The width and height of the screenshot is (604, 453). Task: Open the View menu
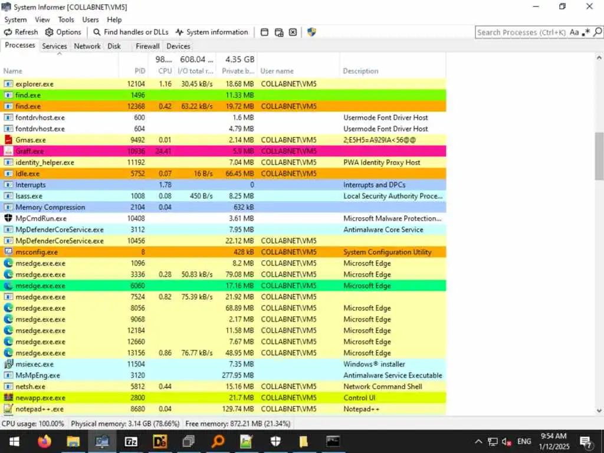pyautogui.click(x=42, y=19)
